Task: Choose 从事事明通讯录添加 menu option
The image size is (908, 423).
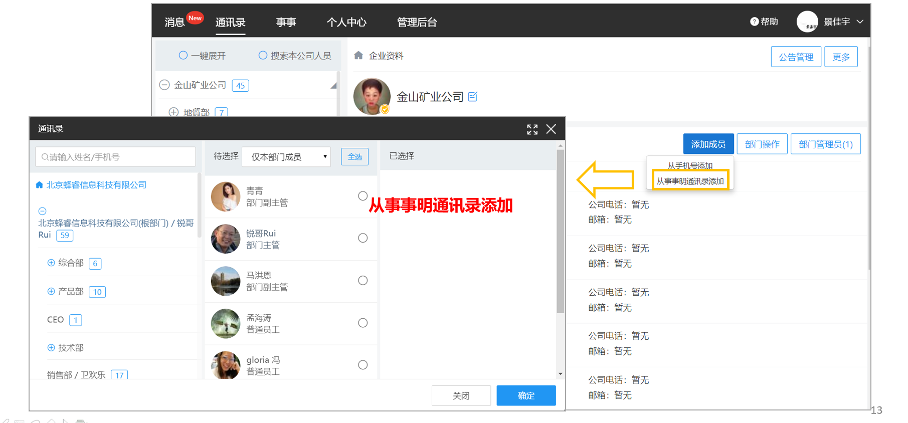Action: point(690,181)
